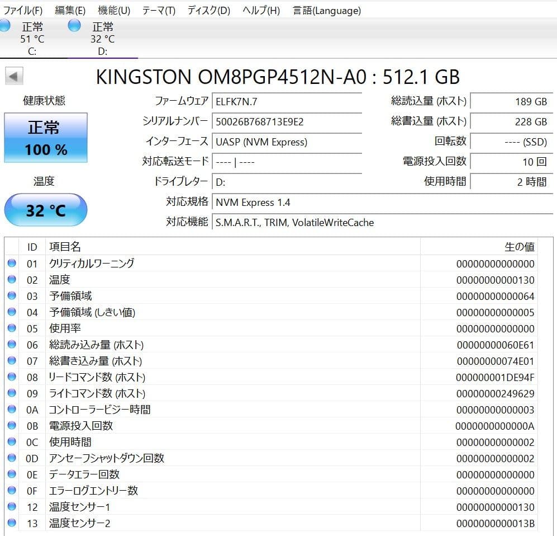The width and height of the screenshot is (557, 536).
Task: Click status orb for ID 07 総書き込み量
Action: (x=12, y=361)
